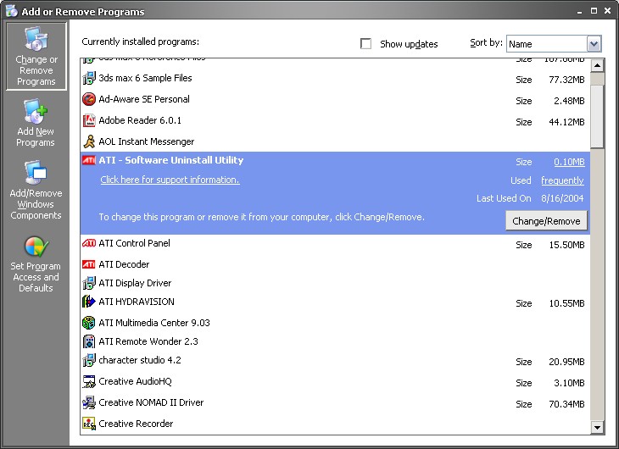
Task: Select the Ad-Aware SE Personal entry
Action: coord(335,99)
